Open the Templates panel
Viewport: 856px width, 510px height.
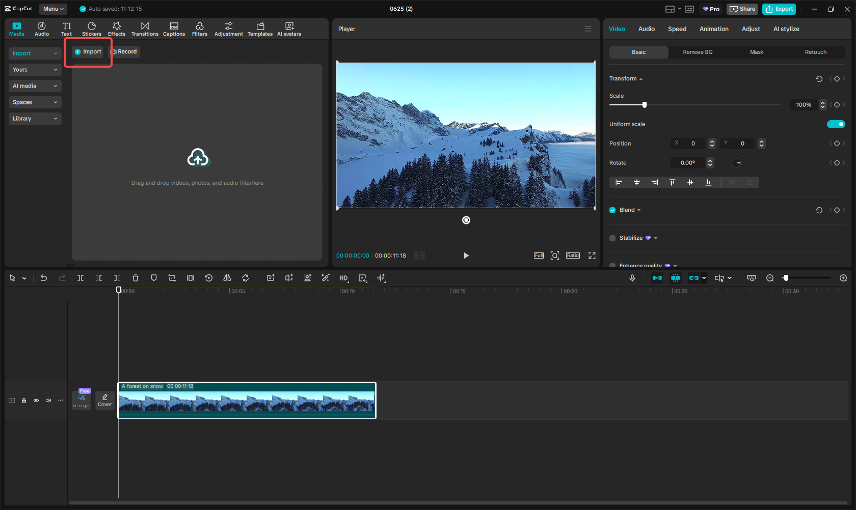(x=260, y=29)
